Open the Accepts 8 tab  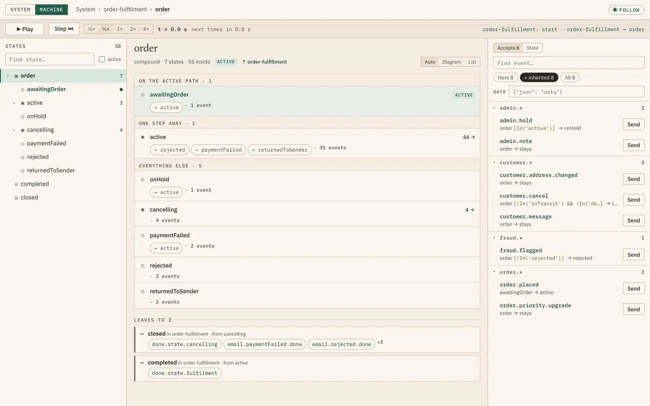point(508,48)
